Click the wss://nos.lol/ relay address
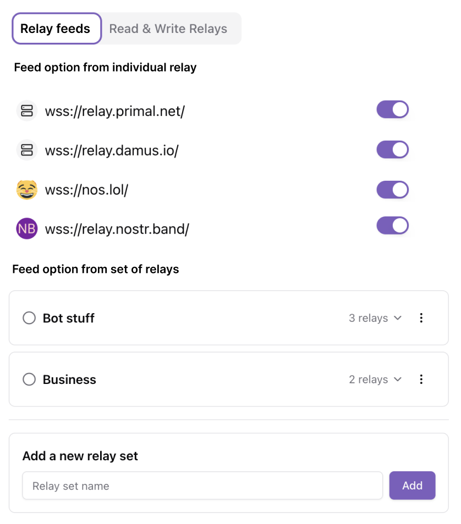 87,189
